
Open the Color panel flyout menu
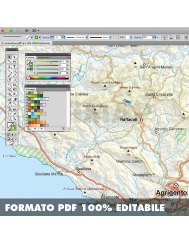coord(68,58)
